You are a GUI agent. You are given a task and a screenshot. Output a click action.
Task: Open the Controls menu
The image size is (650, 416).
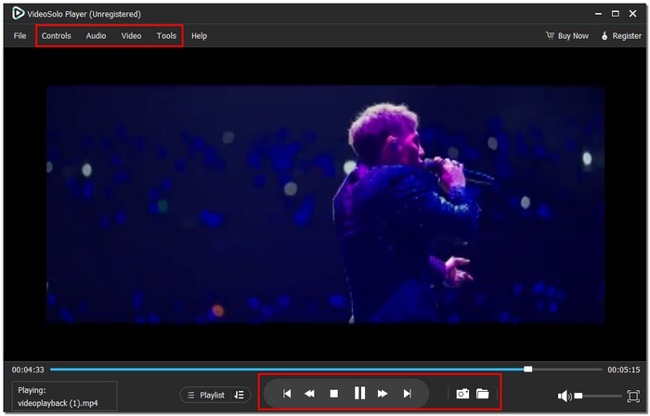pos(56,36)
